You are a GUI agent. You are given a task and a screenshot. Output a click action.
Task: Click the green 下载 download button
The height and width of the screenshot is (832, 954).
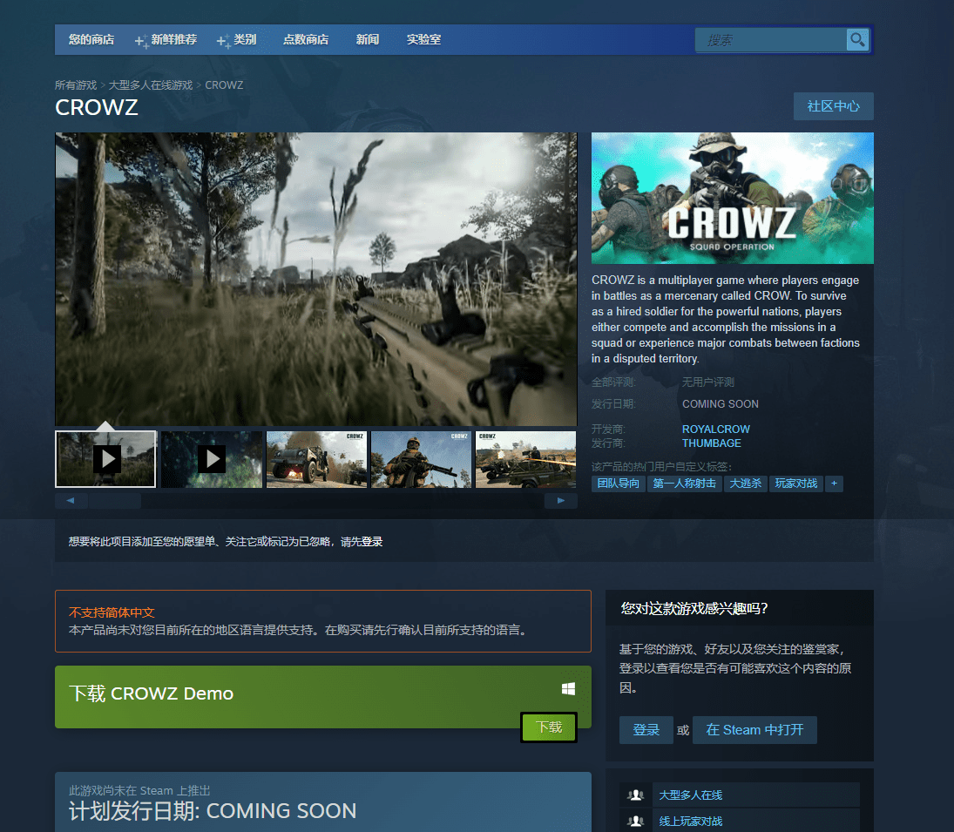(549, 727)
